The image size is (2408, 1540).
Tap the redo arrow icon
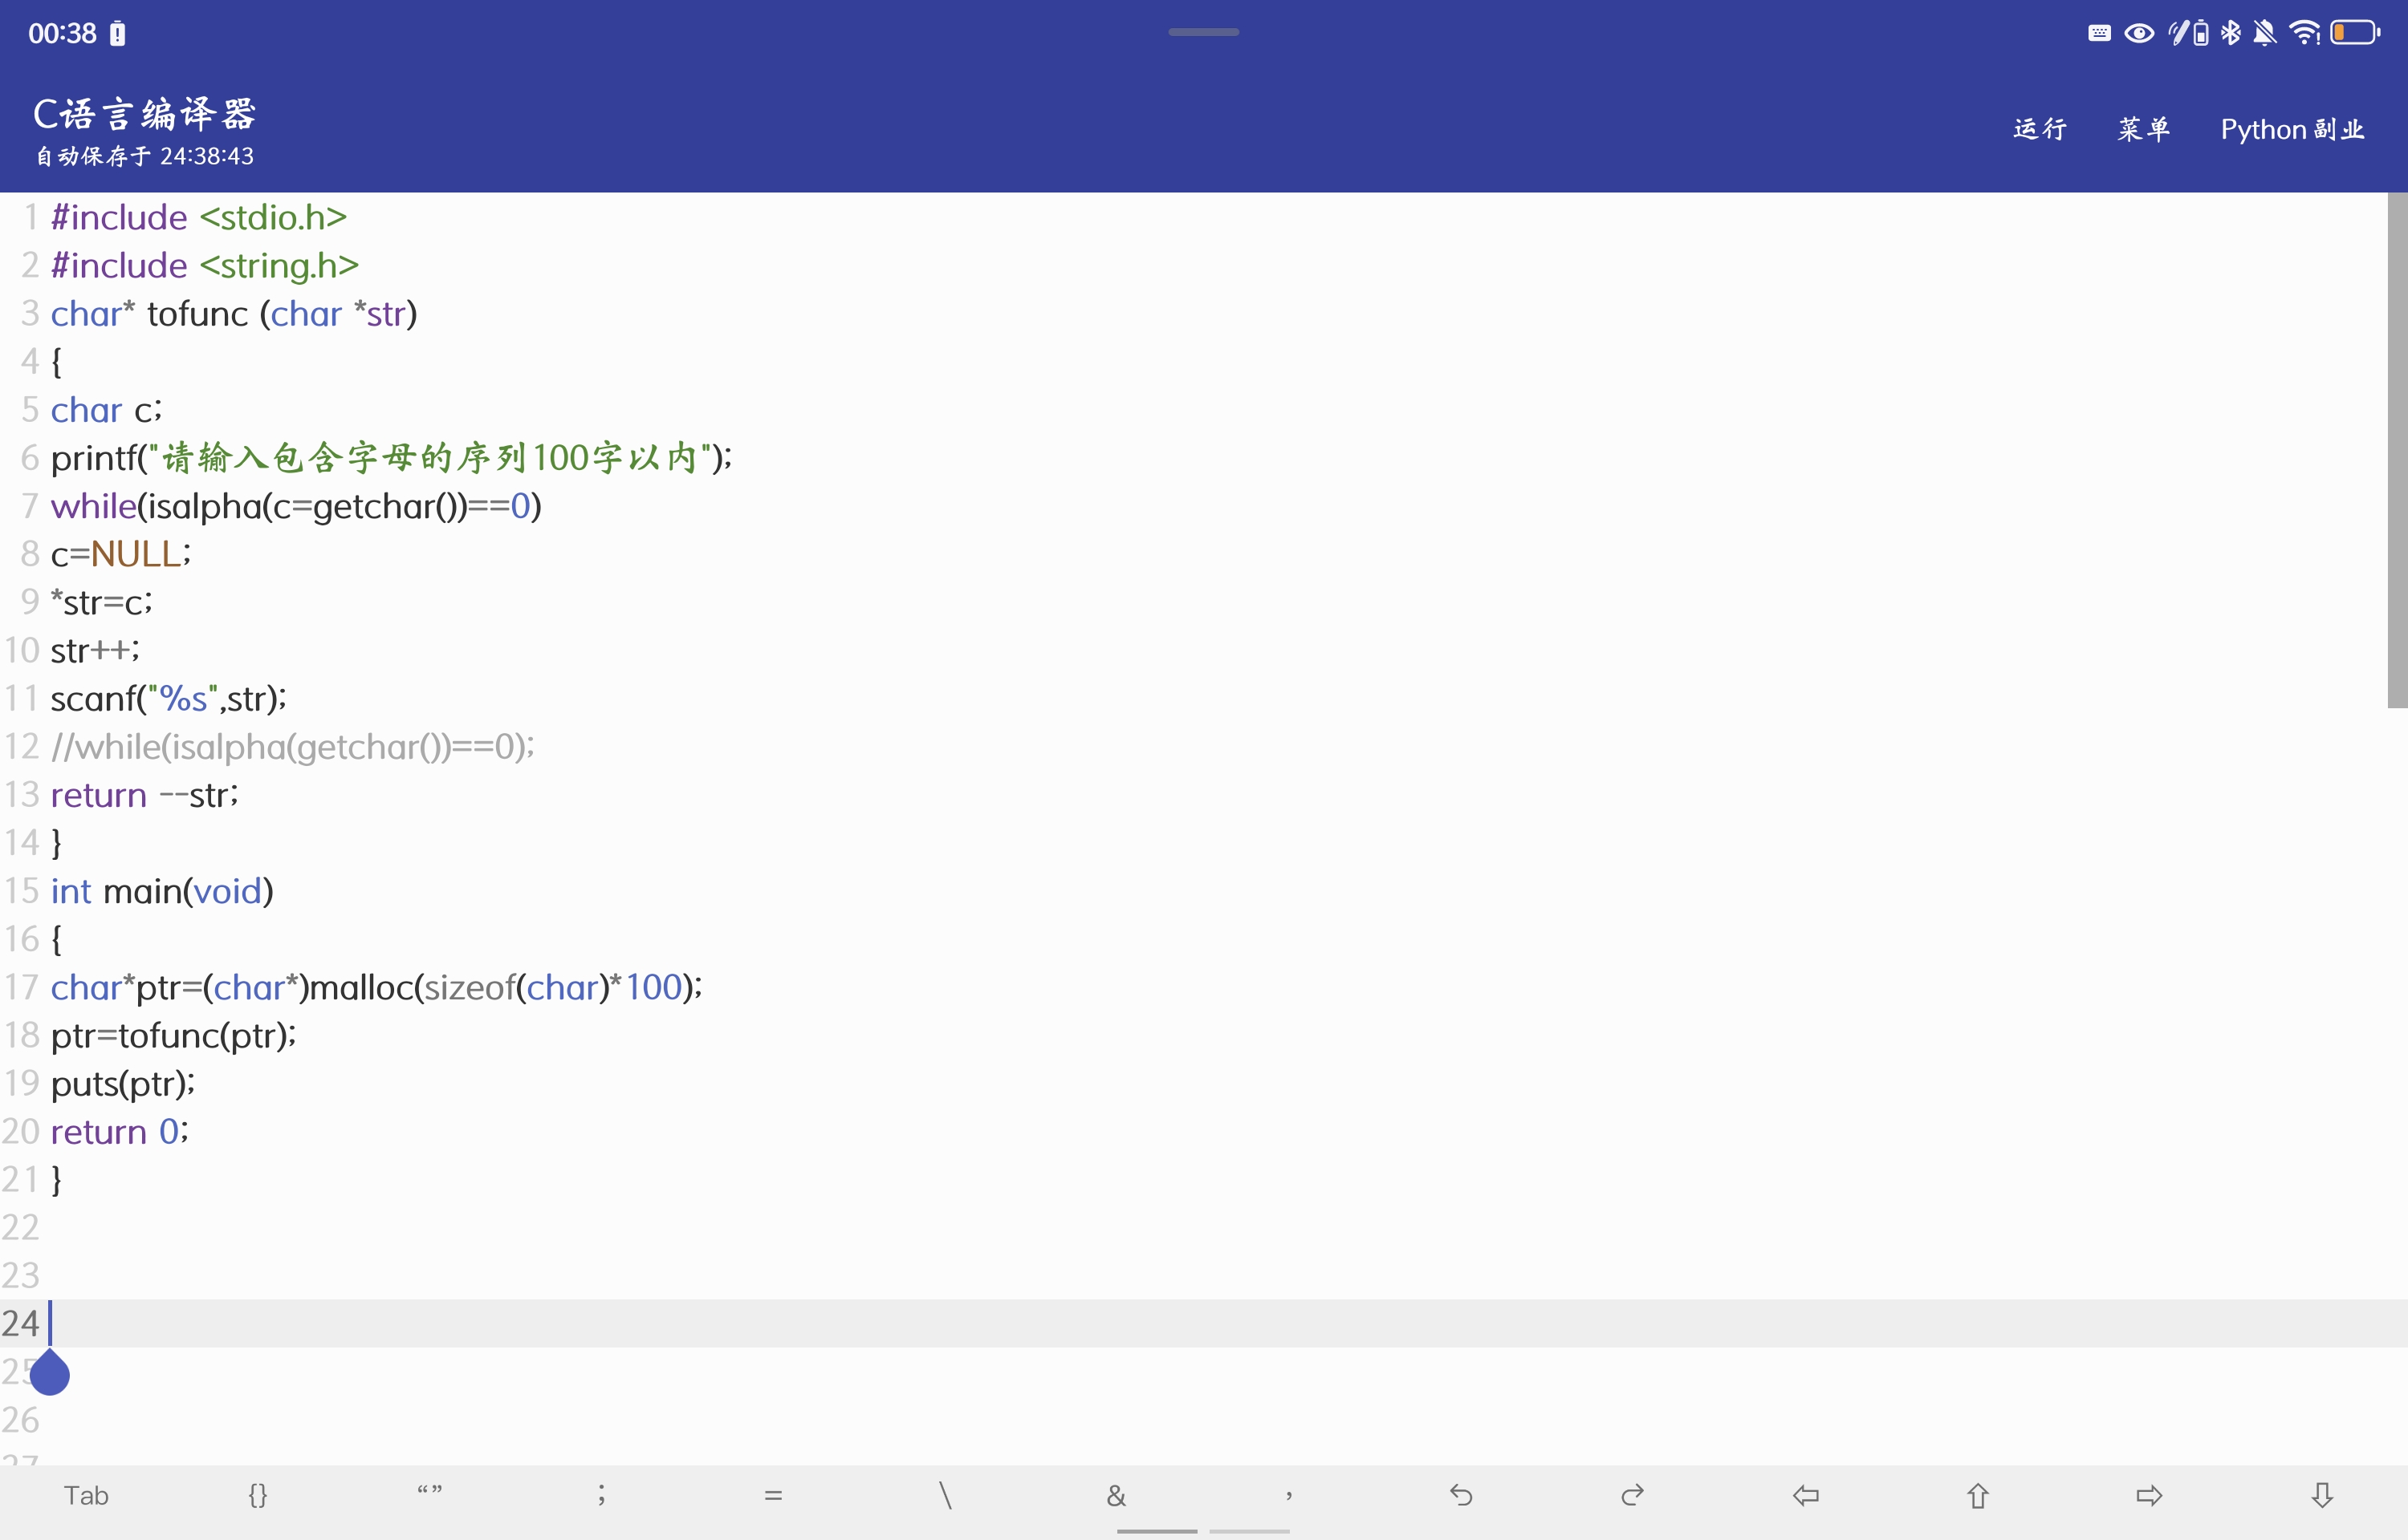point(1633,1495)
